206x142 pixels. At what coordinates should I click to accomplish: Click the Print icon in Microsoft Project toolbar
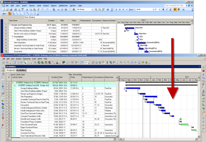15,9
